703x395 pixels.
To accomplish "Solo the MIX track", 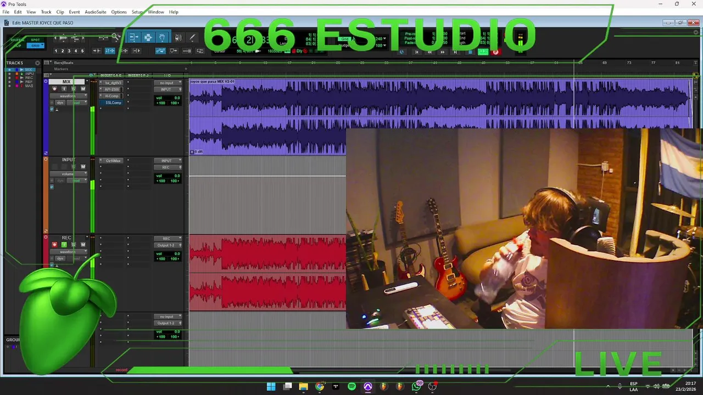I will [x=74, y=89].
